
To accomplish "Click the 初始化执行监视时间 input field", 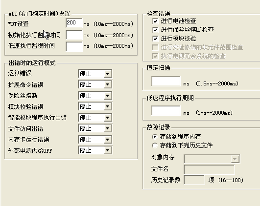I will (x=74, y=35).
